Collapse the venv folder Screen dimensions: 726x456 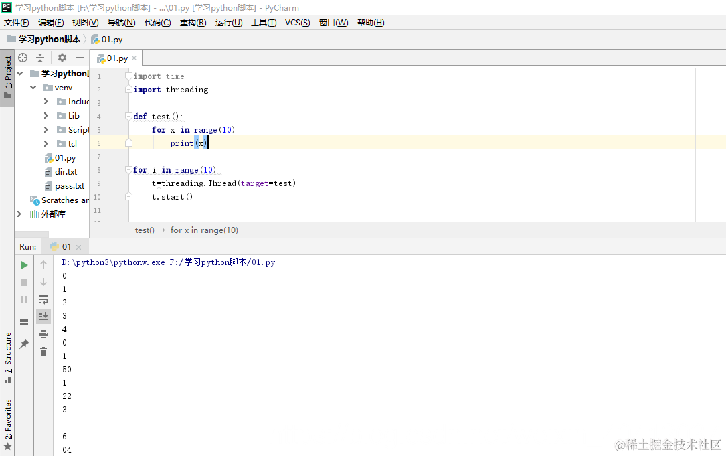pyautogui.click(x=33, y=87)
